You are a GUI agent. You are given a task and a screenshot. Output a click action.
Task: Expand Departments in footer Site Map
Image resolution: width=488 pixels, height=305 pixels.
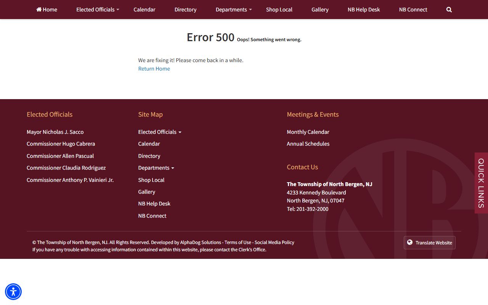coord(156,168)
